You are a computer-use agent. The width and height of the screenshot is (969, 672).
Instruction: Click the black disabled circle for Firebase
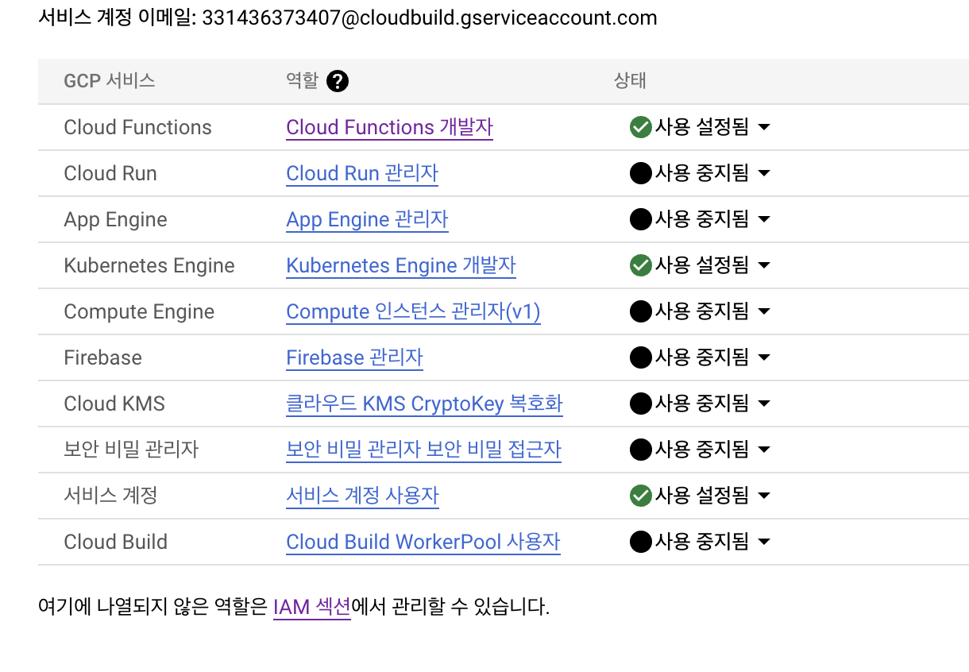[x=640, y=357]
